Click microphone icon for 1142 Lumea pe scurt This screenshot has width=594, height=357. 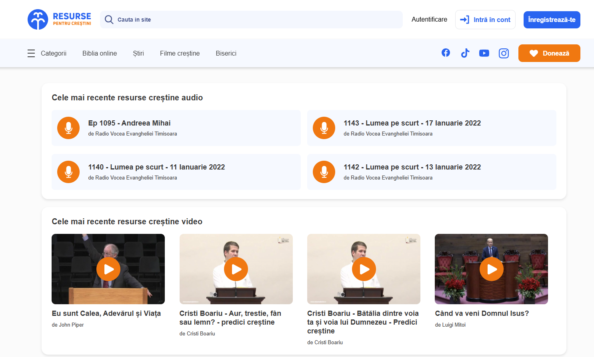324,172
